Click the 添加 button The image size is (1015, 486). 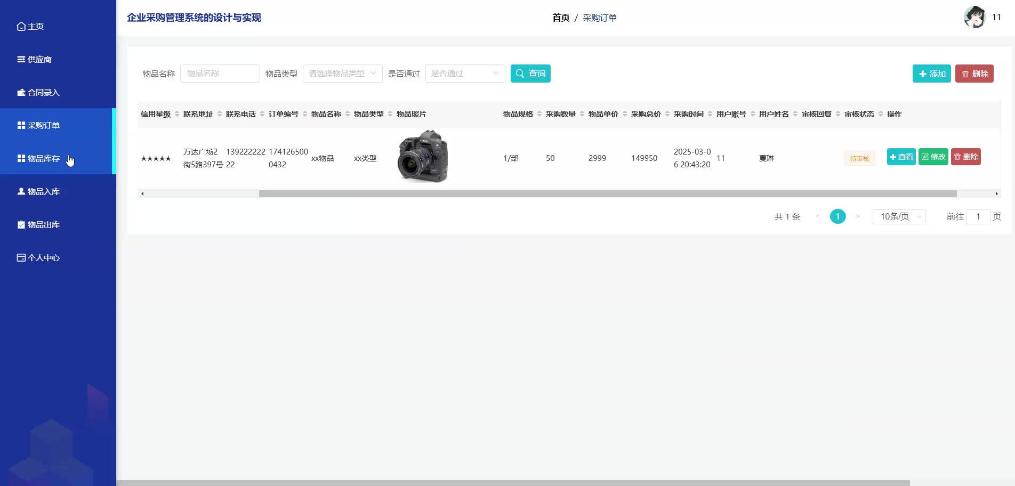pyautogui.click(x=932, y=74)
